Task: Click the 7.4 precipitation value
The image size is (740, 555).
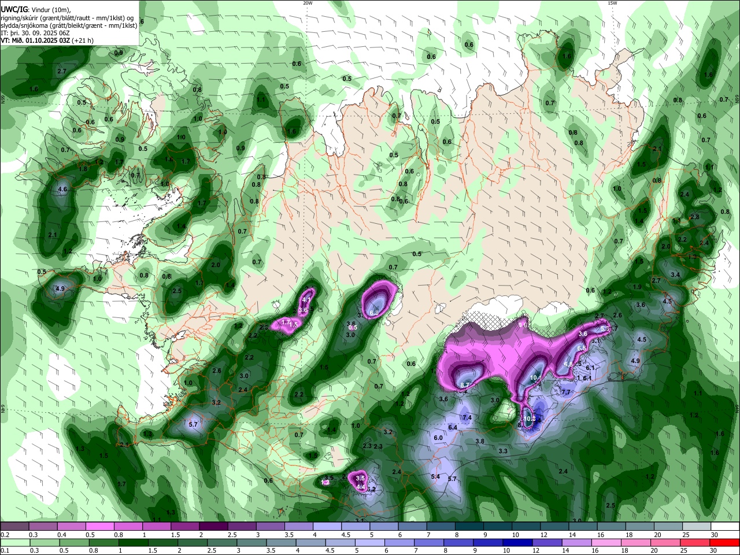Action: pos(467,417)
